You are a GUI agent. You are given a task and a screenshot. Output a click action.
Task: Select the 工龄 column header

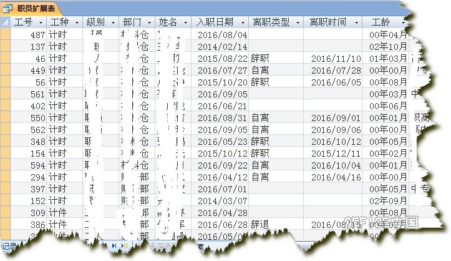click(385, 22)
